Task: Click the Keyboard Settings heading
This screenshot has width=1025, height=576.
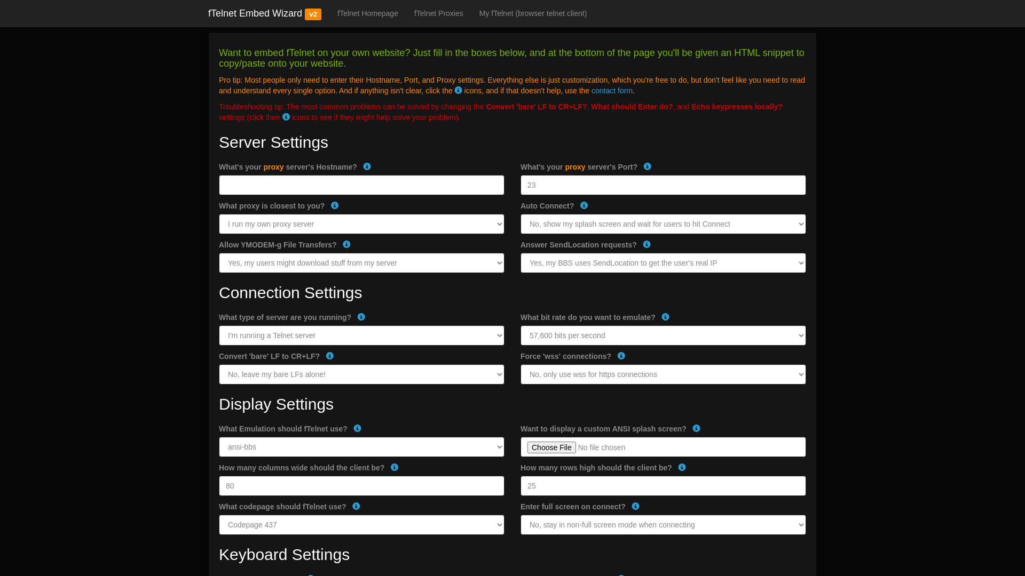Action: (284, 555)
